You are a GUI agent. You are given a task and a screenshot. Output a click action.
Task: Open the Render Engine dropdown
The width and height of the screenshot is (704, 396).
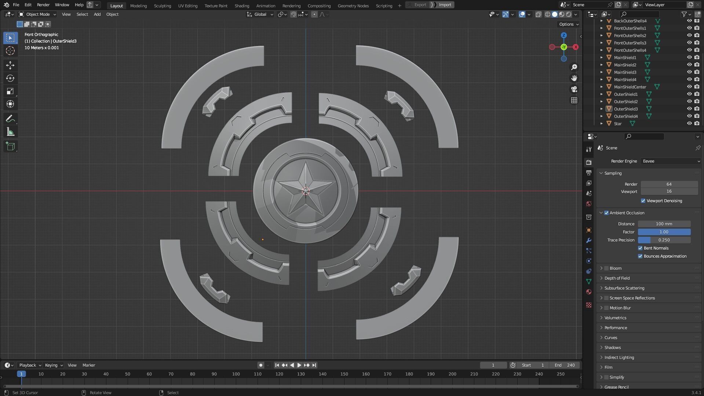coord(671,161)
